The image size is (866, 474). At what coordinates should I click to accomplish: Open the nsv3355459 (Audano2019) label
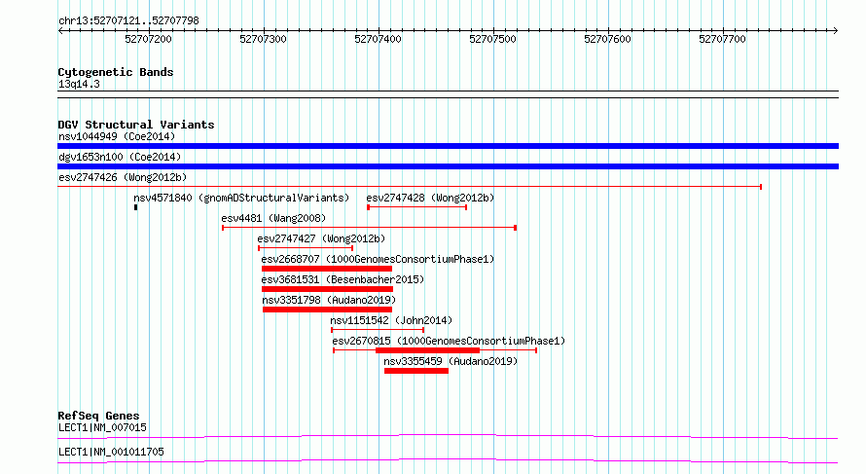point(451,361)
